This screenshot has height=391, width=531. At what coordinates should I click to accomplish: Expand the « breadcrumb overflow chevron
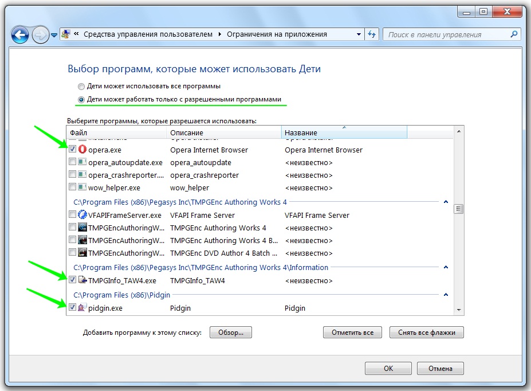click(x=77, y=34)
